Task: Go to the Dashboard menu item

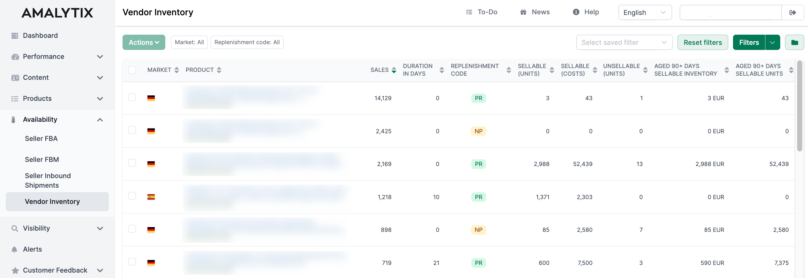Action: (x=40, y=36)
